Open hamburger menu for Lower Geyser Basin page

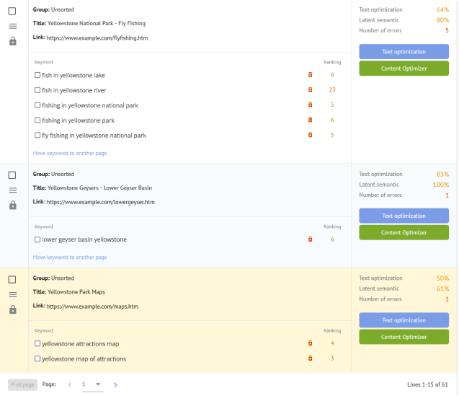click(12, 190)
